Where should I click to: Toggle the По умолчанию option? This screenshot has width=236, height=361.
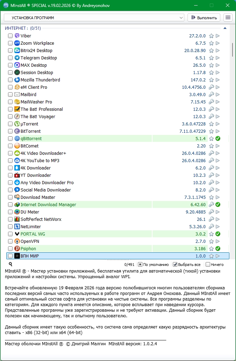click(x=153, y=265)
